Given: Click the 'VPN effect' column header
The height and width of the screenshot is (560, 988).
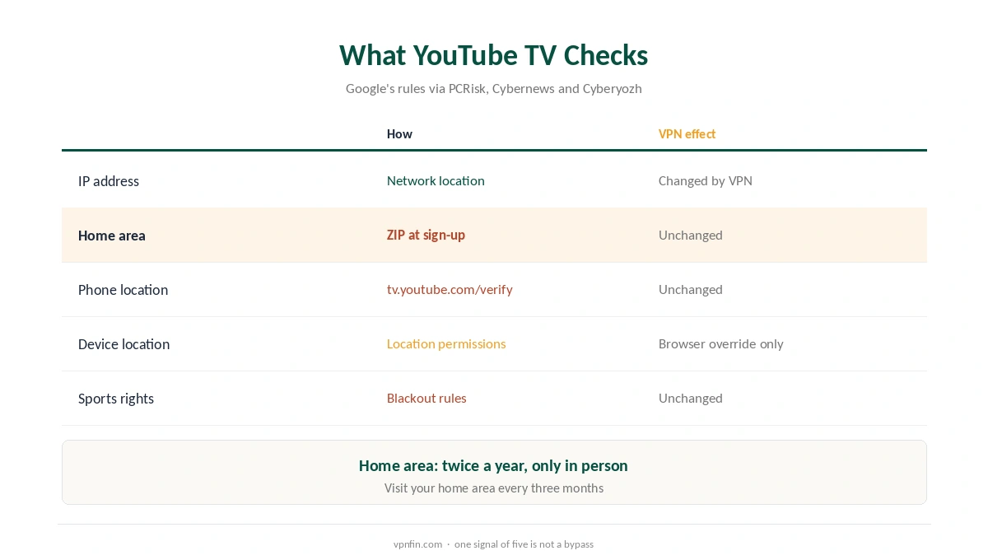Looking at the screenshot, I should tap(687, 134).
